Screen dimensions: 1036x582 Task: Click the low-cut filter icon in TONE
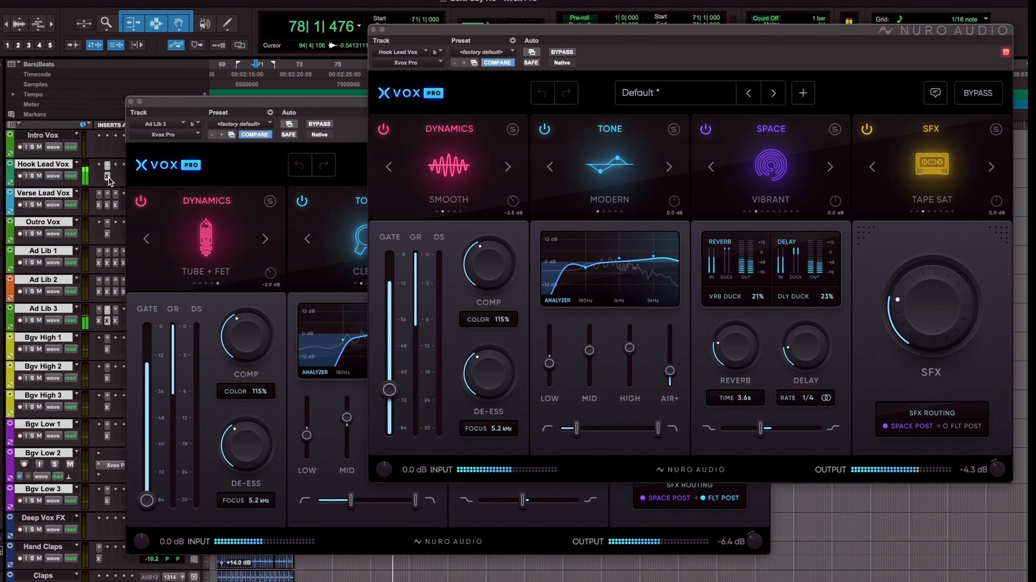pyautogui.click(x=547, y=428)
